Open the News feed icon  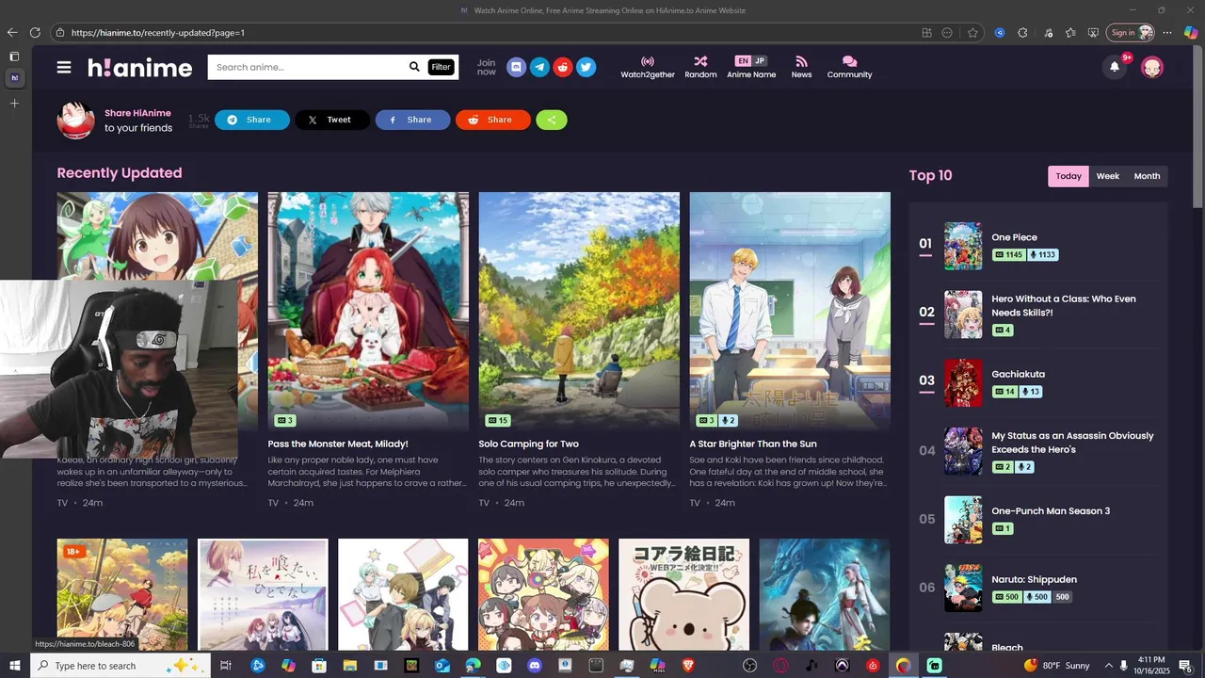coord(801,61)
